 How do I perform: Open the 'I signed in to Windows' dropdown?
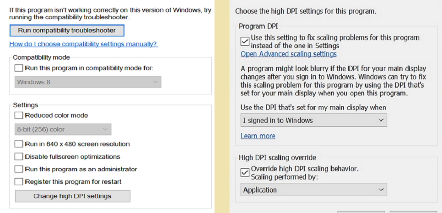coord(313,120)
